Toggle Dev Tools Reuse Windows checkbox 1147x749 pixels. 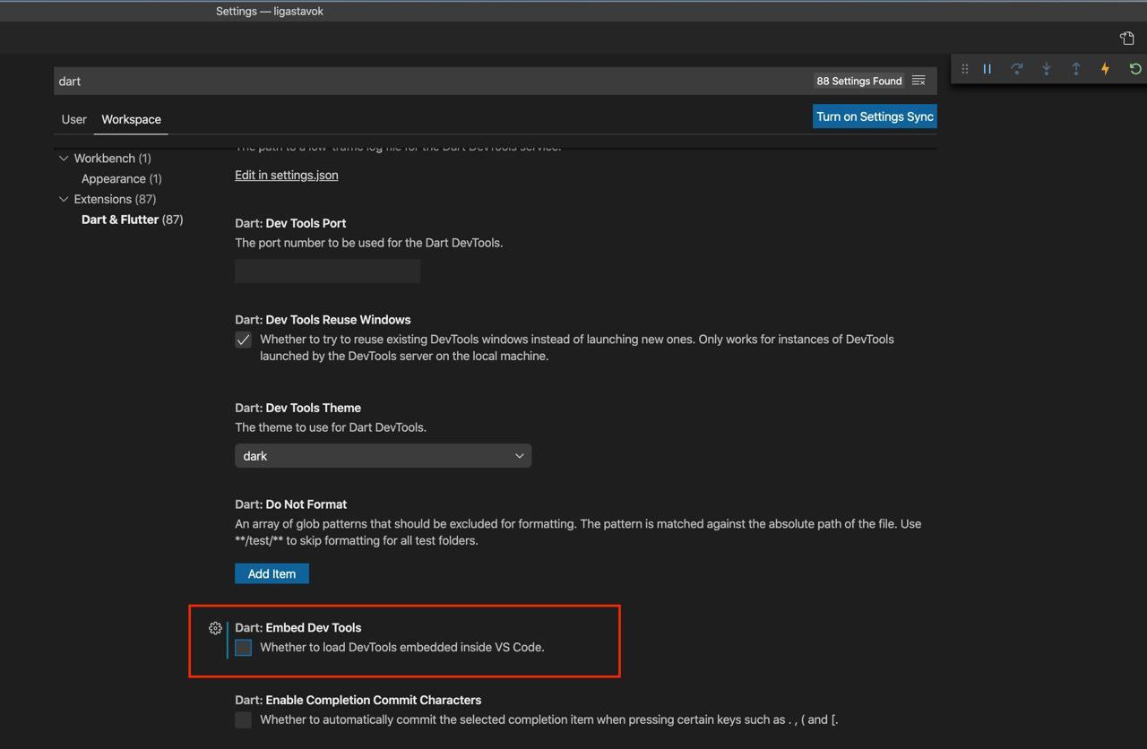point(243,340)
